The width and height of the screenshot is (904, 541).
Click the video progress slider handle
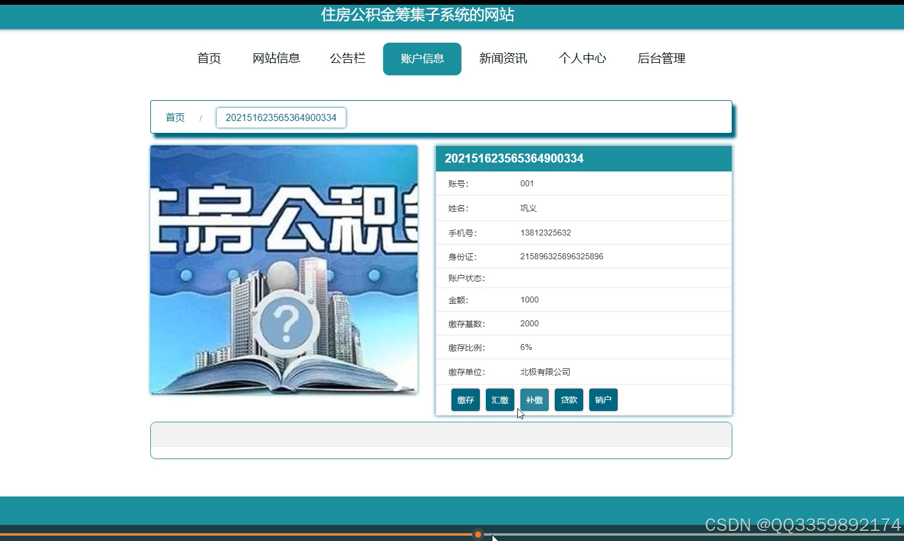pyautogui.click(x=478, y=534)
